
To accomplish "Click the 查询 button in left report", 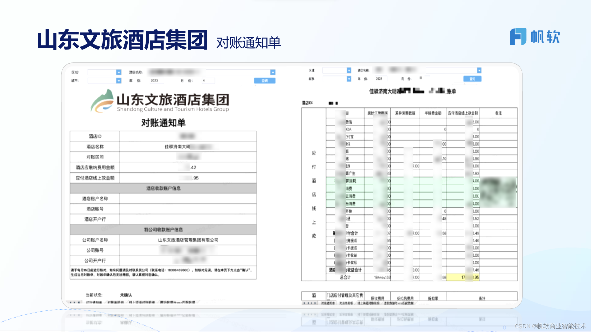I will pos(264,81).
